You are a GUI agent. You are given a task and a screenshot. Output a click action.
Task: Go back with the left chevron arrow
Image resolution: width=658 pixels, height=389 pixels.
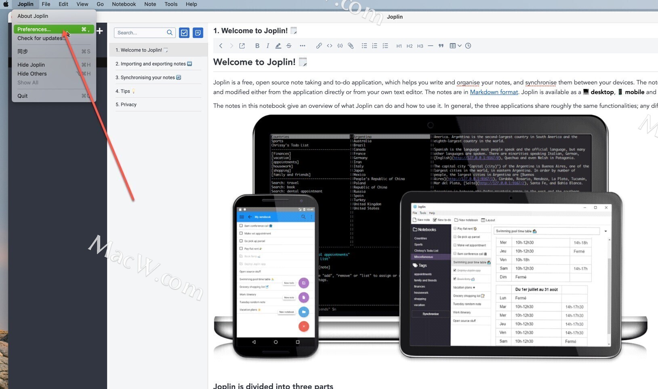[x=221, y=46]
